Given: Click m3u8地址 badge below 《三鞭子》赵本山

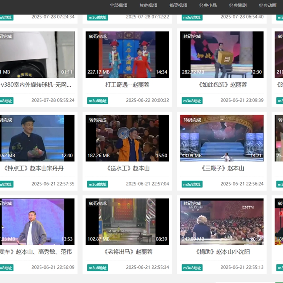Looking at the screenshot, I should [192, 184].
